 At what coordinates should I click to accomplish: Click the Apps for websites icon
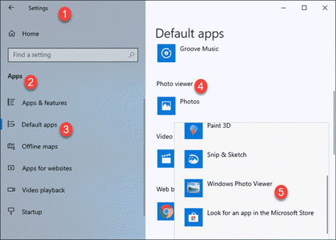pos(11,168)
